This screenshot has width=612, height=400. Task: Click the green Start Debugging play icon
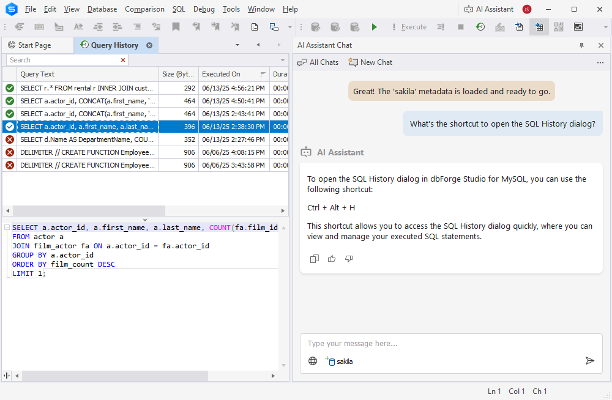tap(375, 27)
